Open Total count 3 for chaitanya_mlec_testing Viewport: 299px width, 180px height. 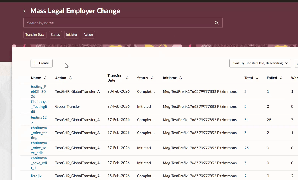[x=246, y=133]
